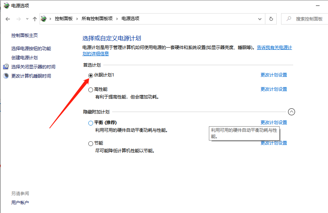Enable the 平衡 (推荐) plan

(x=90, y=123)
